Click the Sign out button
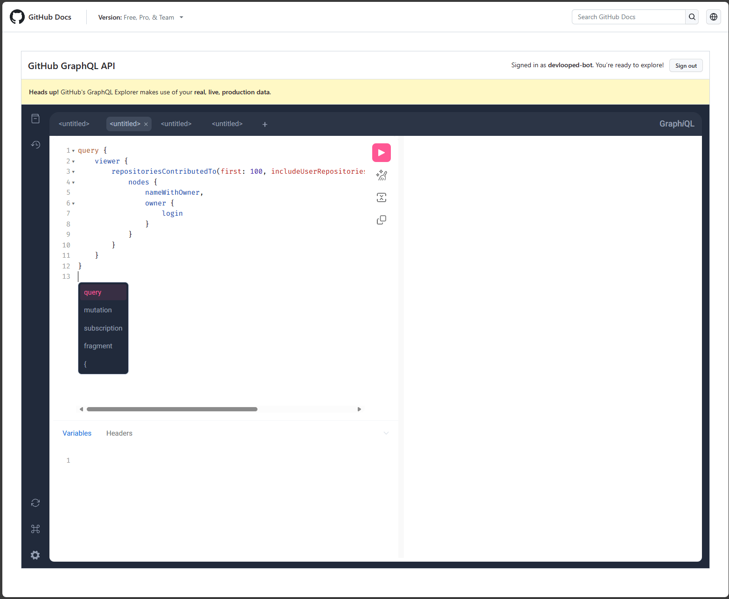This screenshot has width=729, height=599. 686,65
